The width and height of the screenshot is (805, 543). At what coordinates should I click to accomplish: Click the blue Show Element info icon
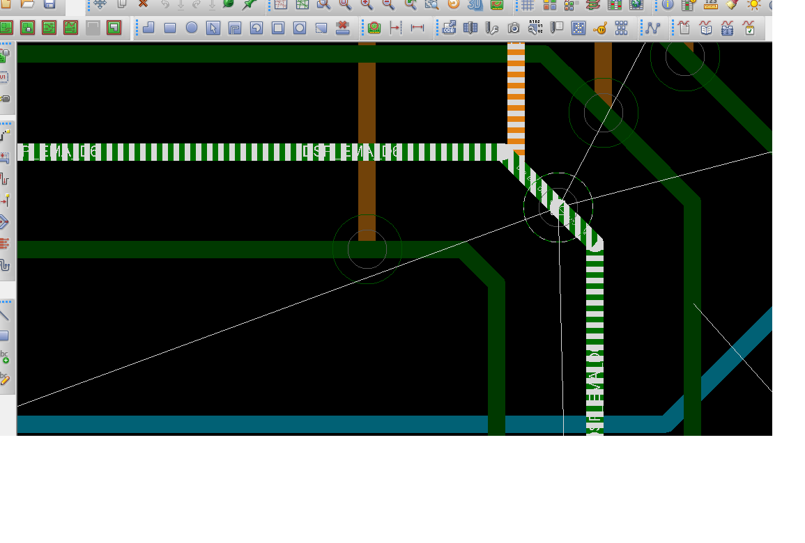click(668, 5)
